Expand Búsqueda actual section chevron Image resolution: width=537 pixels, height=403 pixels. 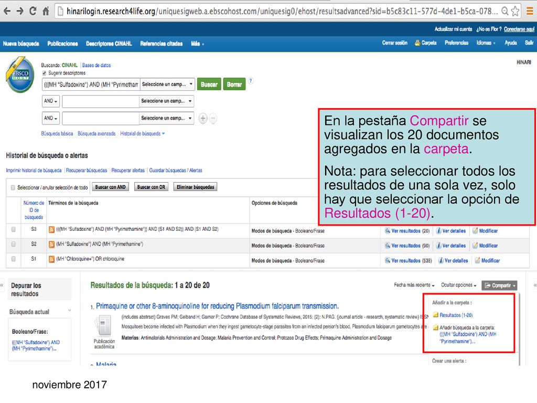70,311
